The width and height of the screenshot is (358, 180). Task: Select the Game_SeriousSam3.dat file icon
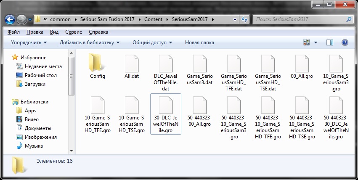200,64
